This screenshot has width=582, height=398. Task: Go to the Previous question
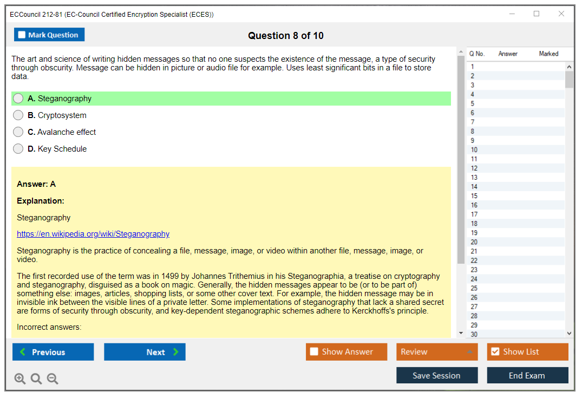point(53,352)
